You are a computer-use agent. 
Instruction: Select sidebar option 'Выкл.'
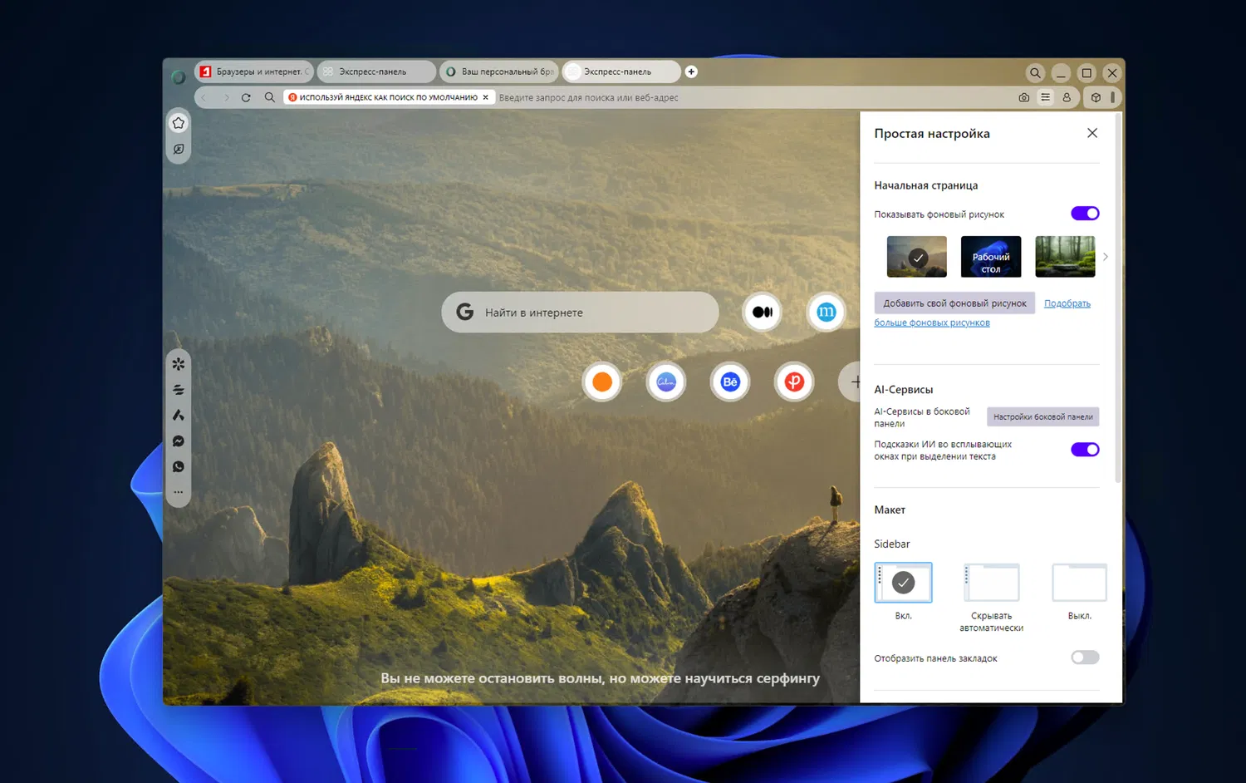tap(1079, 583)
